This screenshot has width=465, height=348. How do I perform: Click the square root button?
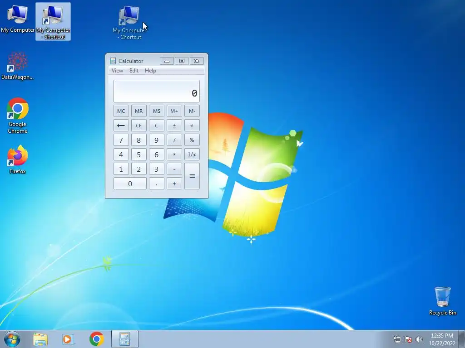[x=192, y=126]
